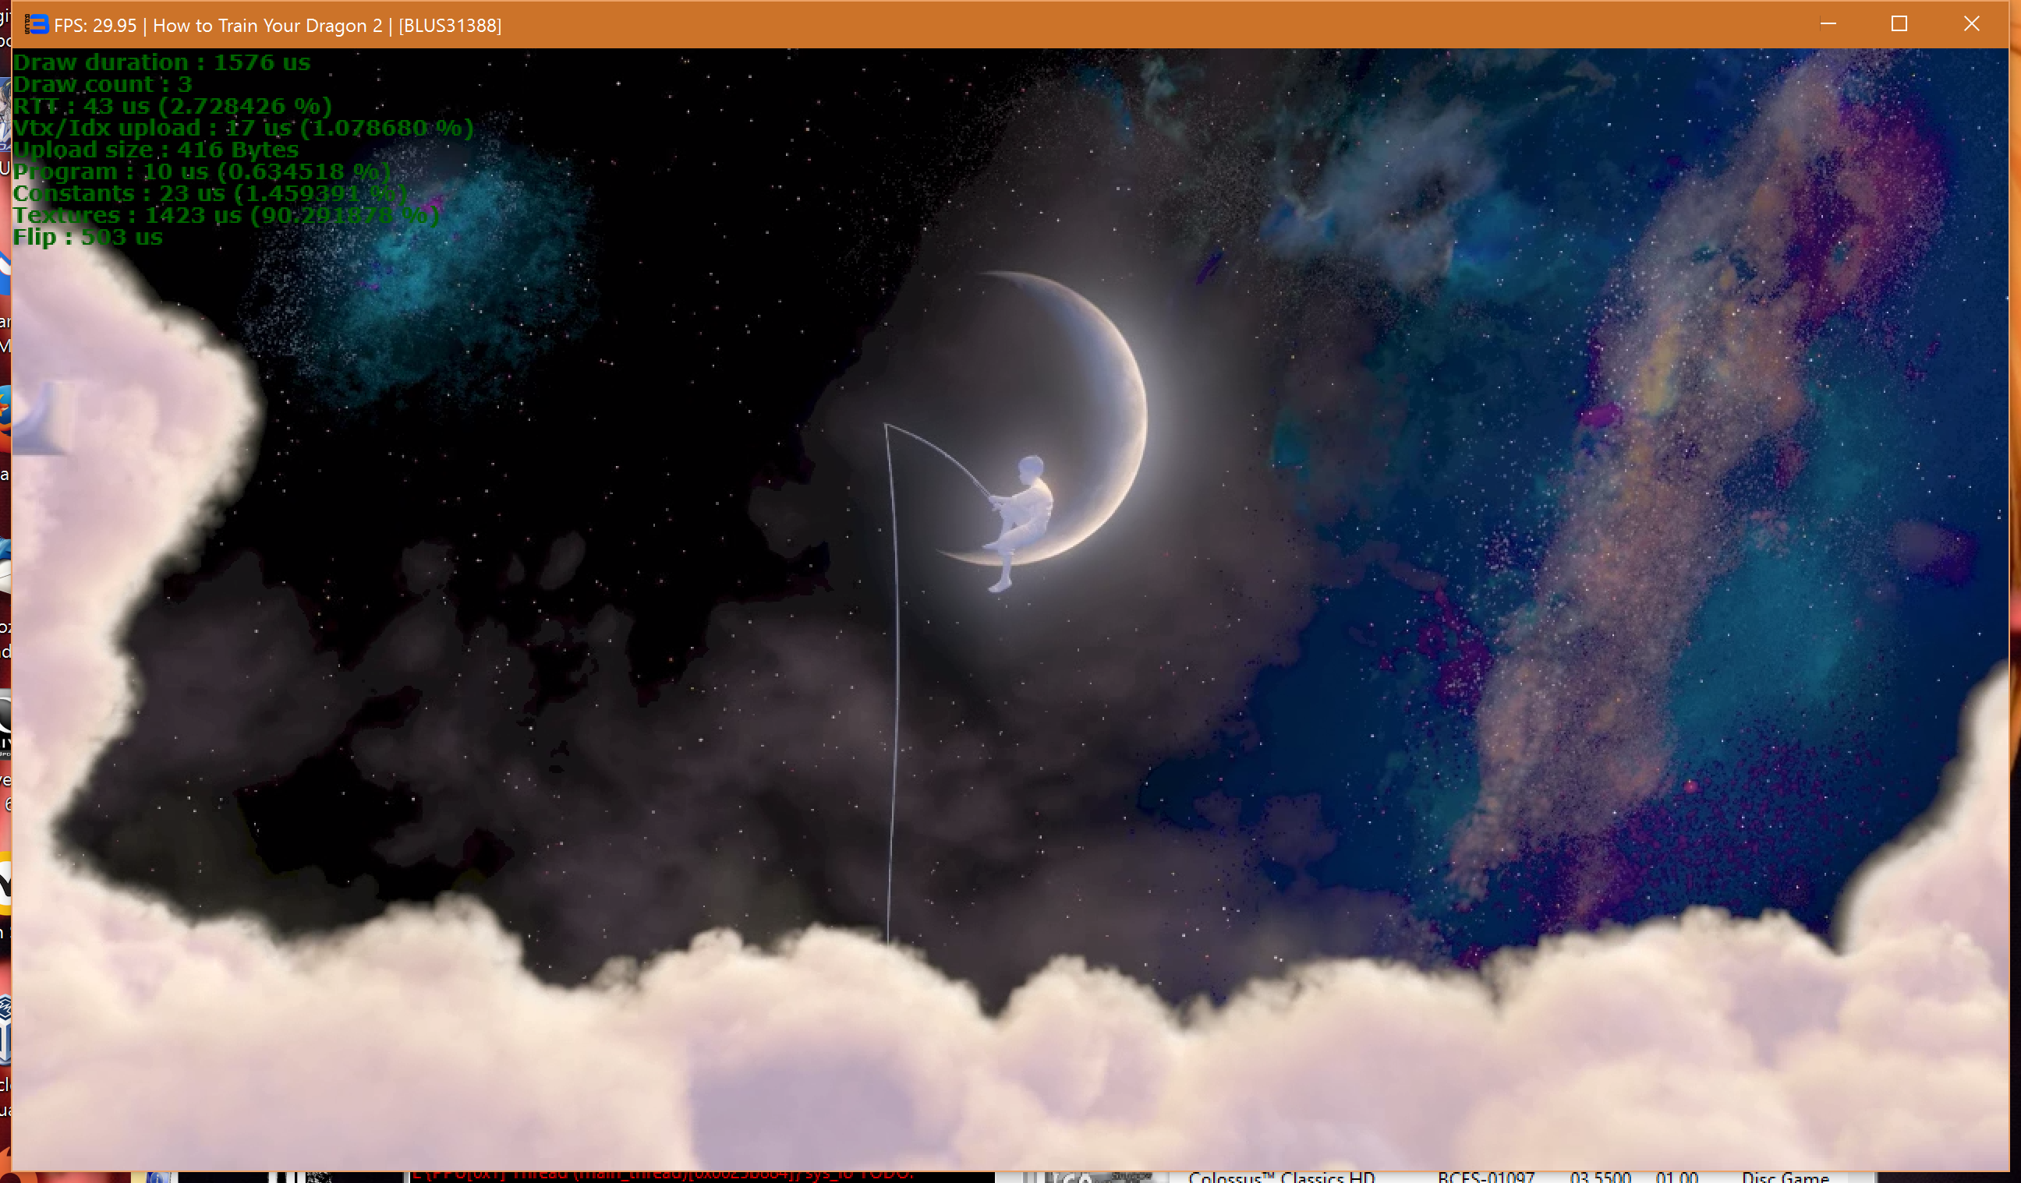This screenshot has height=1183, width=2021.
Task: Click the Draw duration overlay text
Action: pyautogui.click(x=161, y=62)
